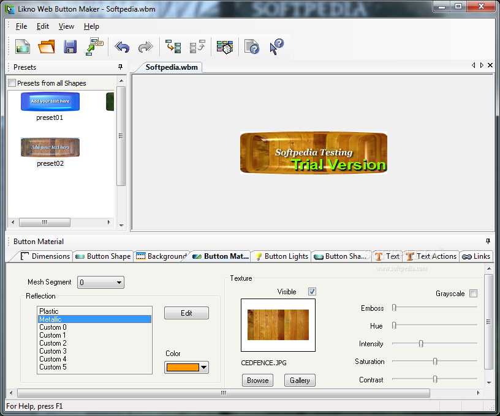Click the Intensity slider handle
The width and height of the screenshot is (500, 416).
click(x=421, y=343)
